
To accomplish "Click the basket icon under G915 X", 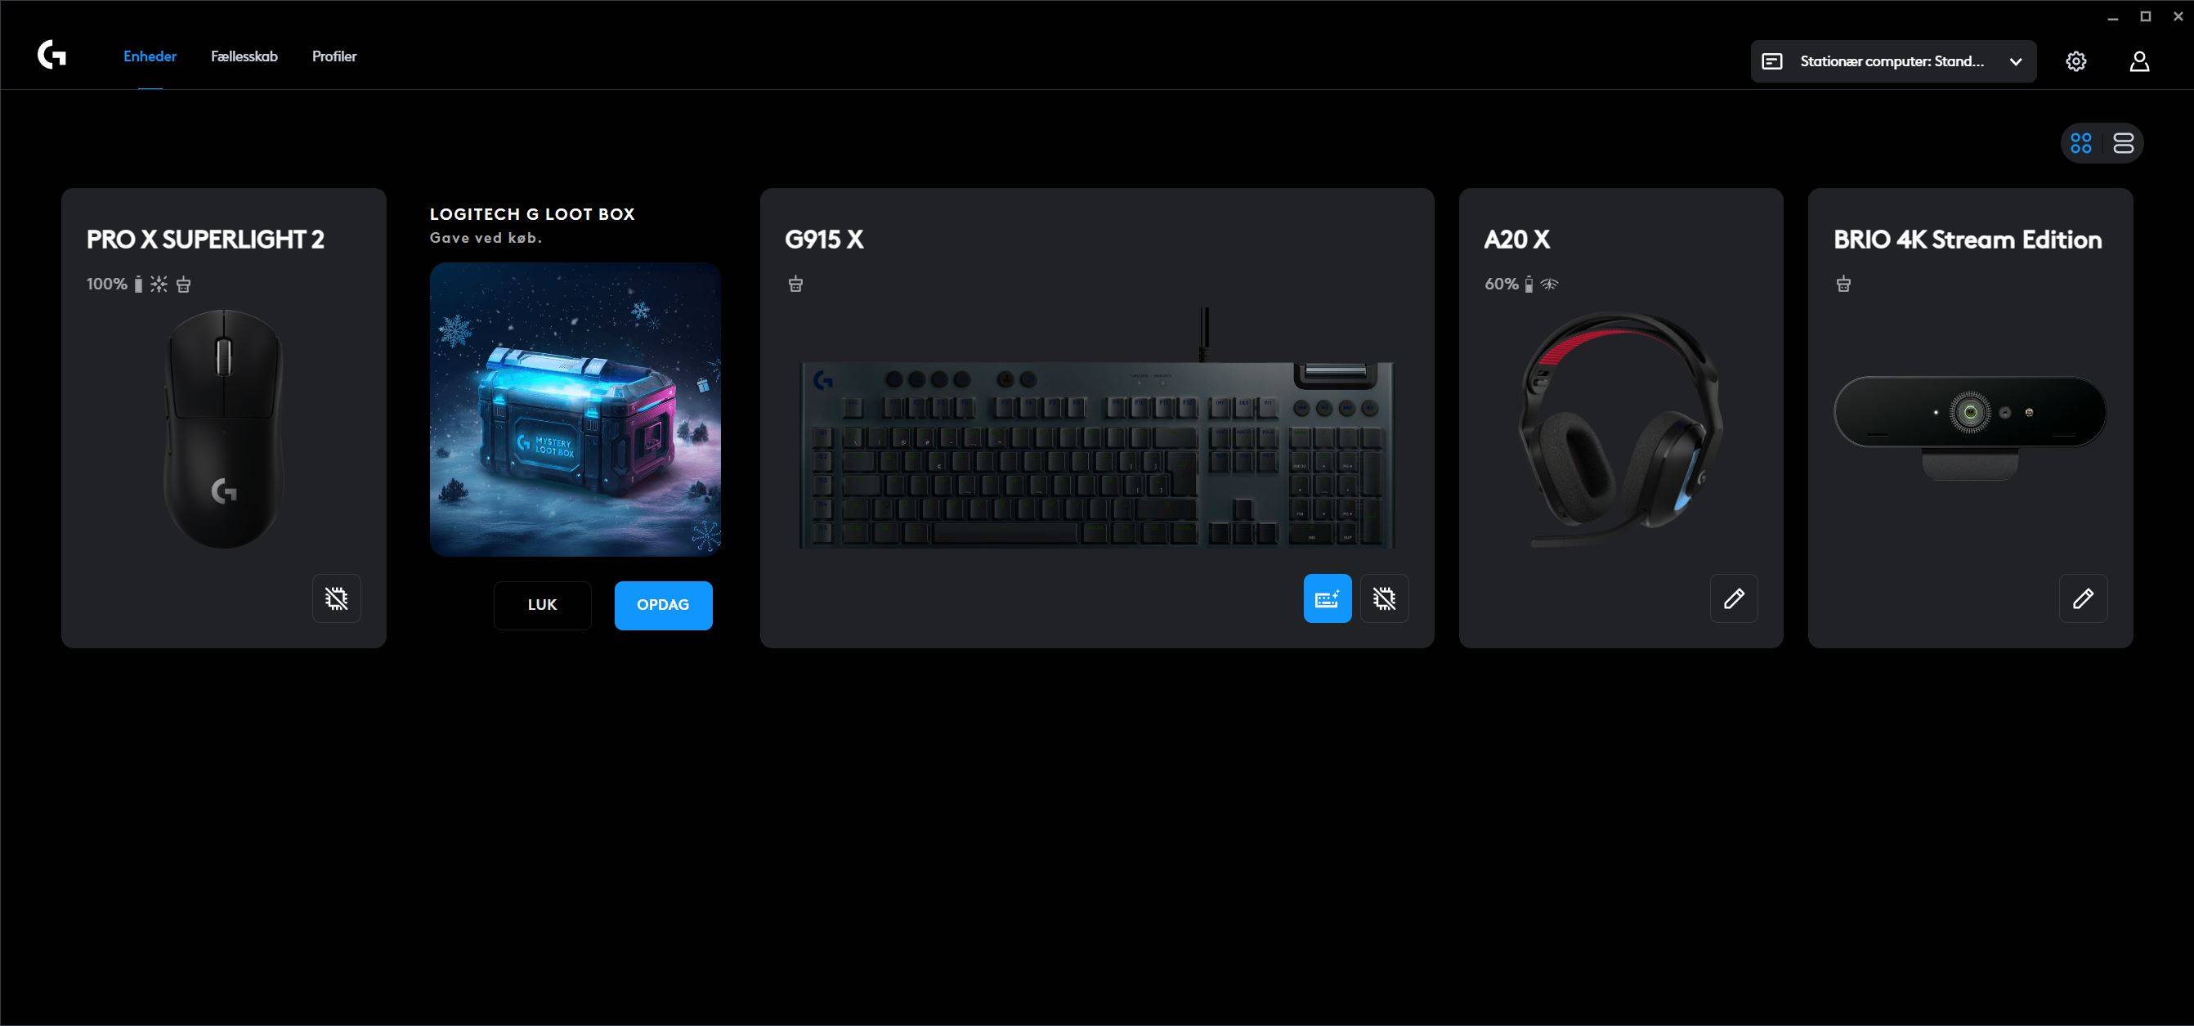I will point(795,285).
